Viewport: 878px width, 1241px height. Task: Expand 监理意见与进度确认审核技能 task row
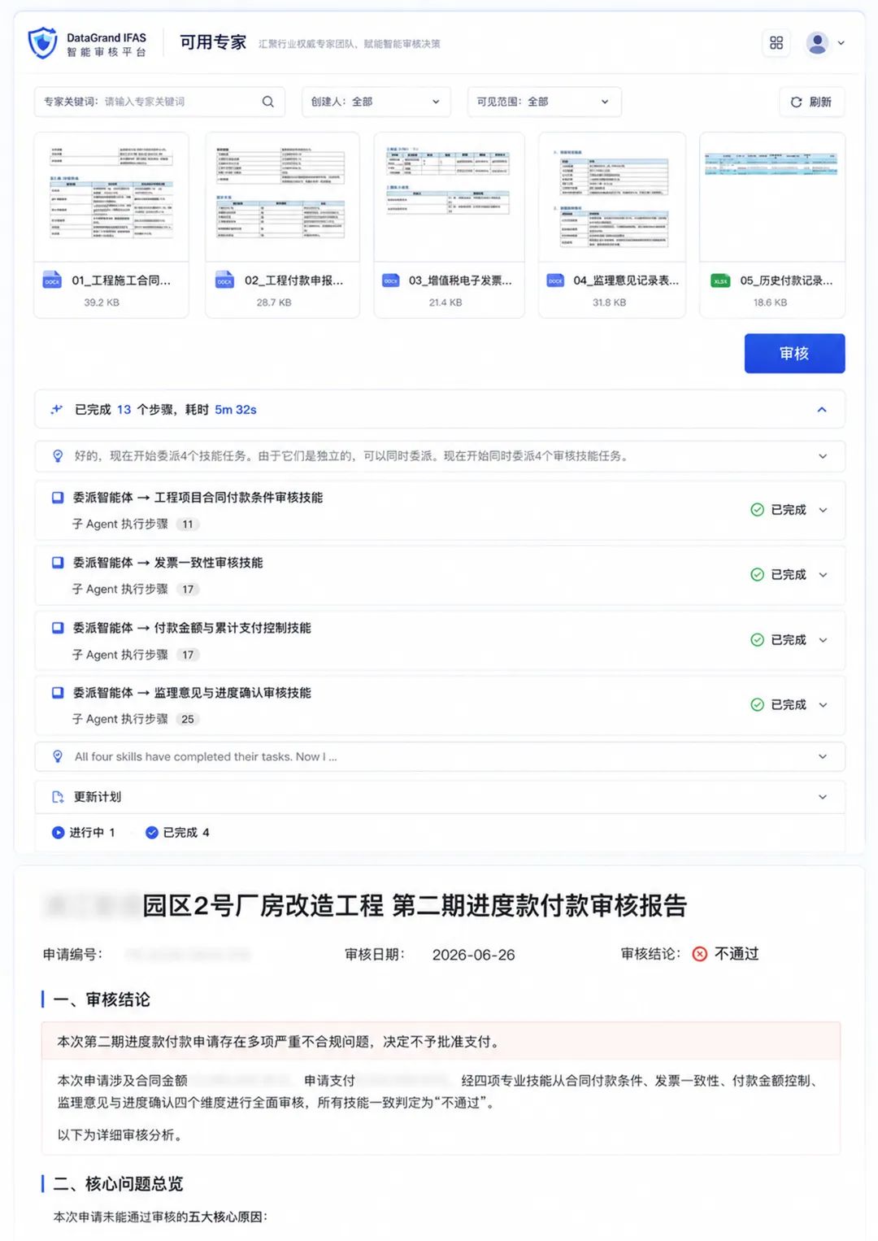point(823,705)
